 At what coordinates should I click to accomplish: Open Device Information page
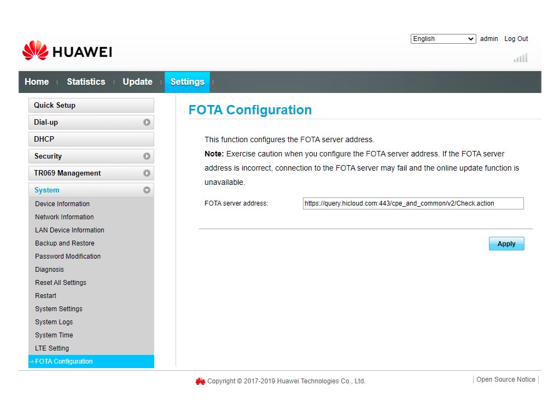pos(62,203)
